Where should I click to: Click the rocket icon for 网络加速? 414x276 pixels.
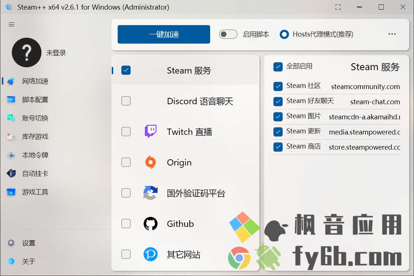coord(11,81)
